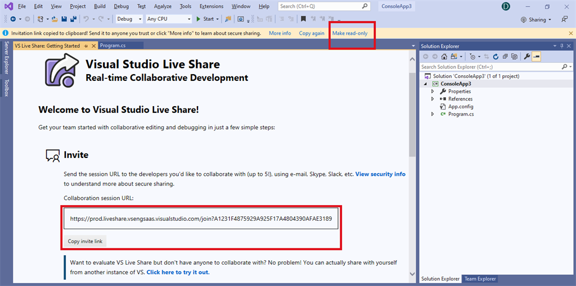
Task: Open the Analyze menu
Action: 163,6
